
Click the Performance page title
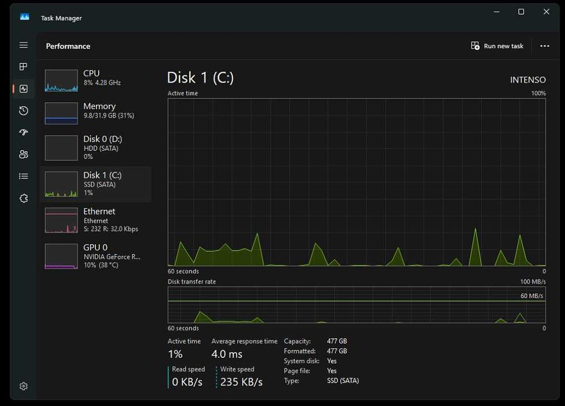(x=68, y=46)
